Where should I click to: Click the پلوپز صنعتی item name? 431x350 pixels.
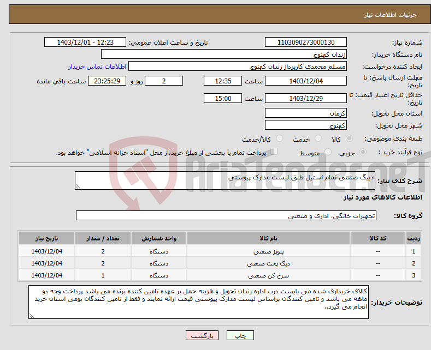click(268, 251)
